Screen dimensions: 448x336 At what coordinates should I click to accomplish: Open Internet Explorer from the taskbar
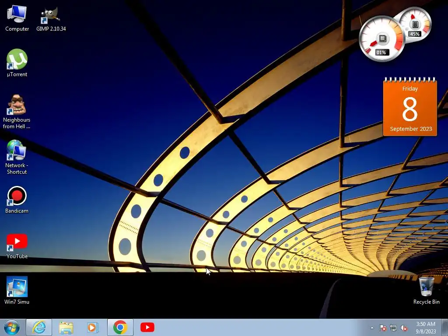pyautogui.click(x=39, y=327)
